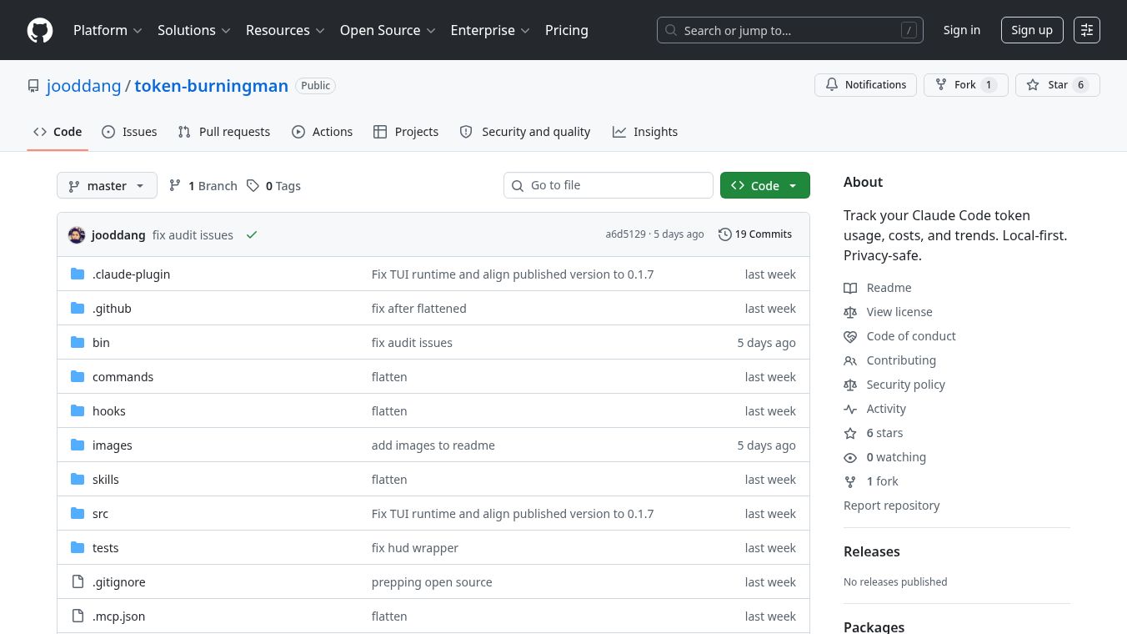Open the .claude-plugin folder
The image size is (1127, 634).
click(131, 274)
